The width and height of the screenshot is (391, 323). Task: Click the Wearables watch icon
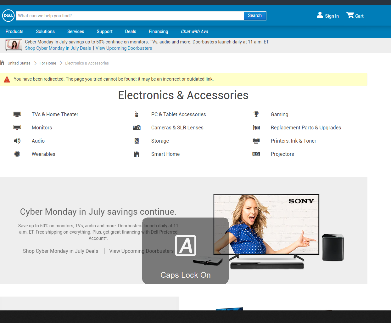point(17,154)
